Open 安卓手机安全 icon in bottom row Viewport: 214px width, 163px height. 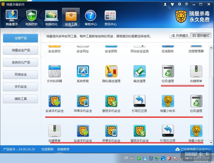point(83,131)
